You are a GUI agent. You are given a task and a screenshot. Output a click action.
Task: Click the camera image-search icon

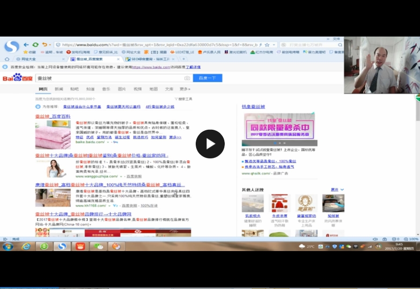[x=187, y=78]
